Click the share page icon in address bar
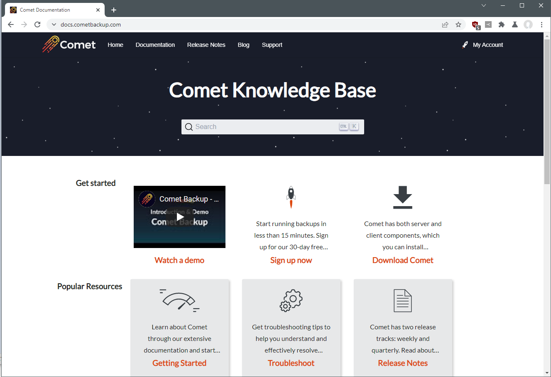This screenshot has height=377, width=551. pyautogui.click(x=445, y=24)
